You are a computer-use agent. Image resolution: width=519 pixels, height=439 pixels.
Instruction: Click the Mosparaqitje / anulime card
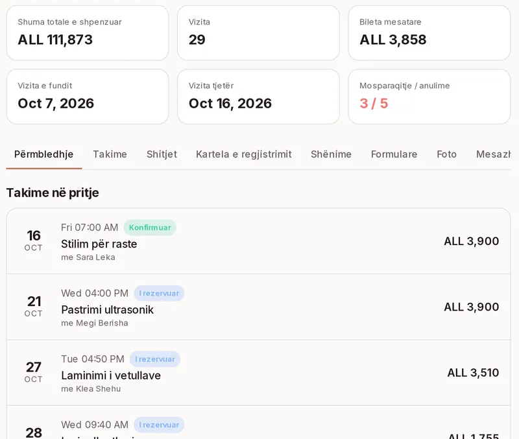[429, 97]
